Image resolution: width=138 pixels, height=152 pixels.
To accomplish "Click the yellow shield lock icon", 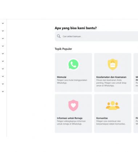I will point(113,64).
